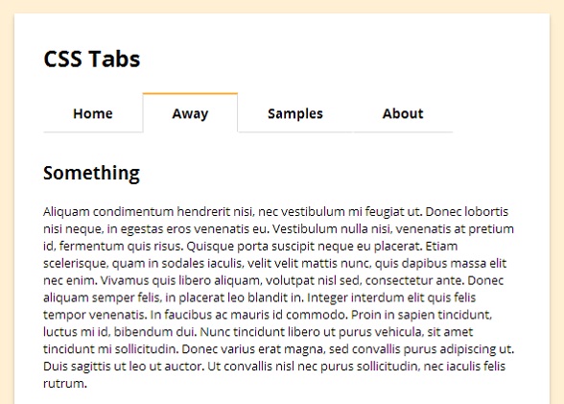Click the final word rutrum
Image resolution: width=564 pixels, height=404 pixels.
tap(65, 384)
